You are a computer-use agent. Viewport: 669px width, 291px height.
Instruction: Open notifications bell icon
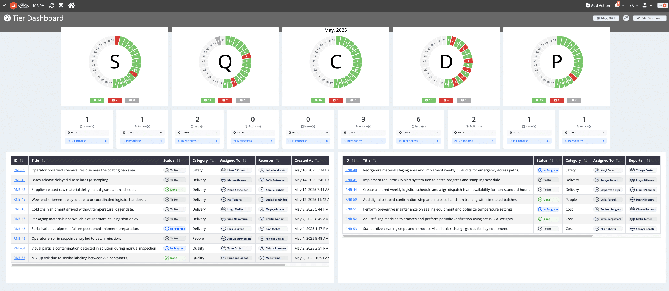pos(617,5)
